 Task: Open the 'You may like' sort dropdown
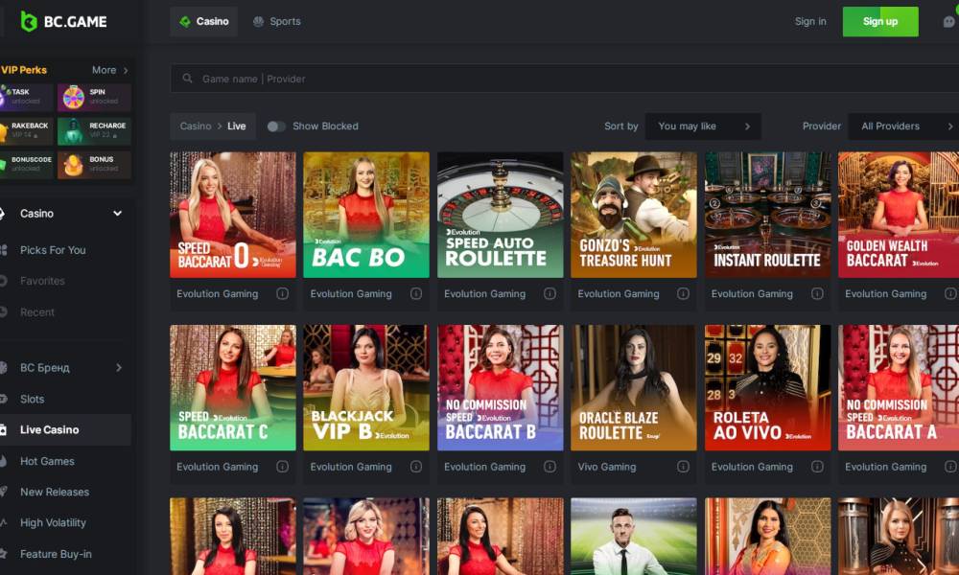(x=703, y=126)
